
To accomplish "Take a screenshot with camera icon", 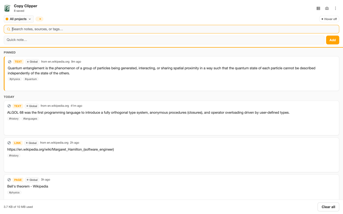I will [327, 8].
